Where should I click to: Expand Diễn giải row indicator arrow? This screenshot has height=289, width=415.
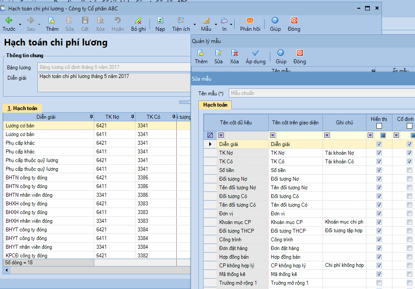click(210, 144)
